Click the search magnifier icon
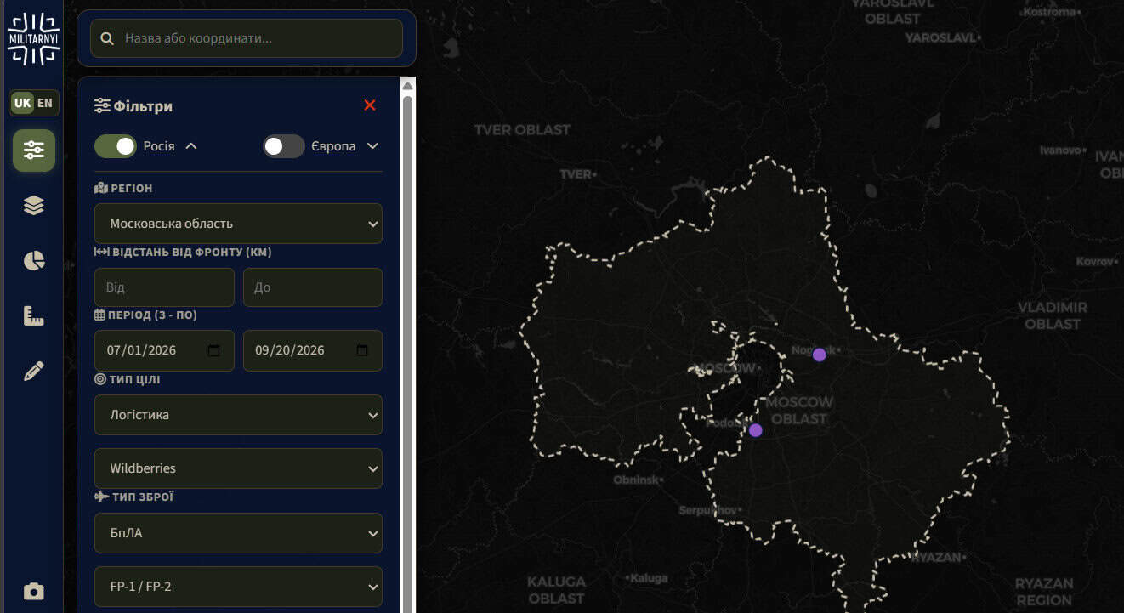The image size is (1124, 613). 107,38
